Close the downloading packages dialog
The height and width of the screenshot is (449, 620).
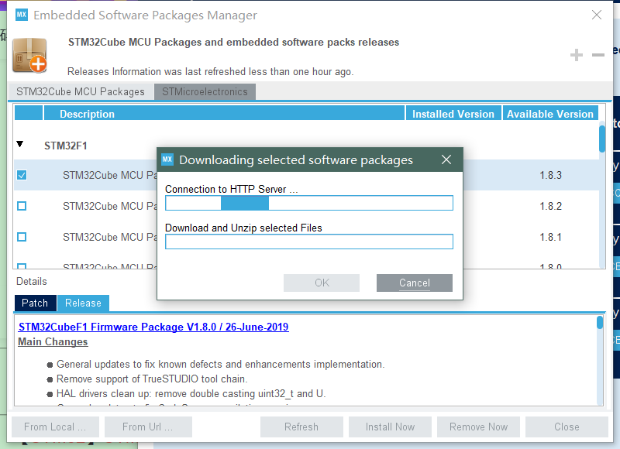pyautogui.click(x=446, y=159)
